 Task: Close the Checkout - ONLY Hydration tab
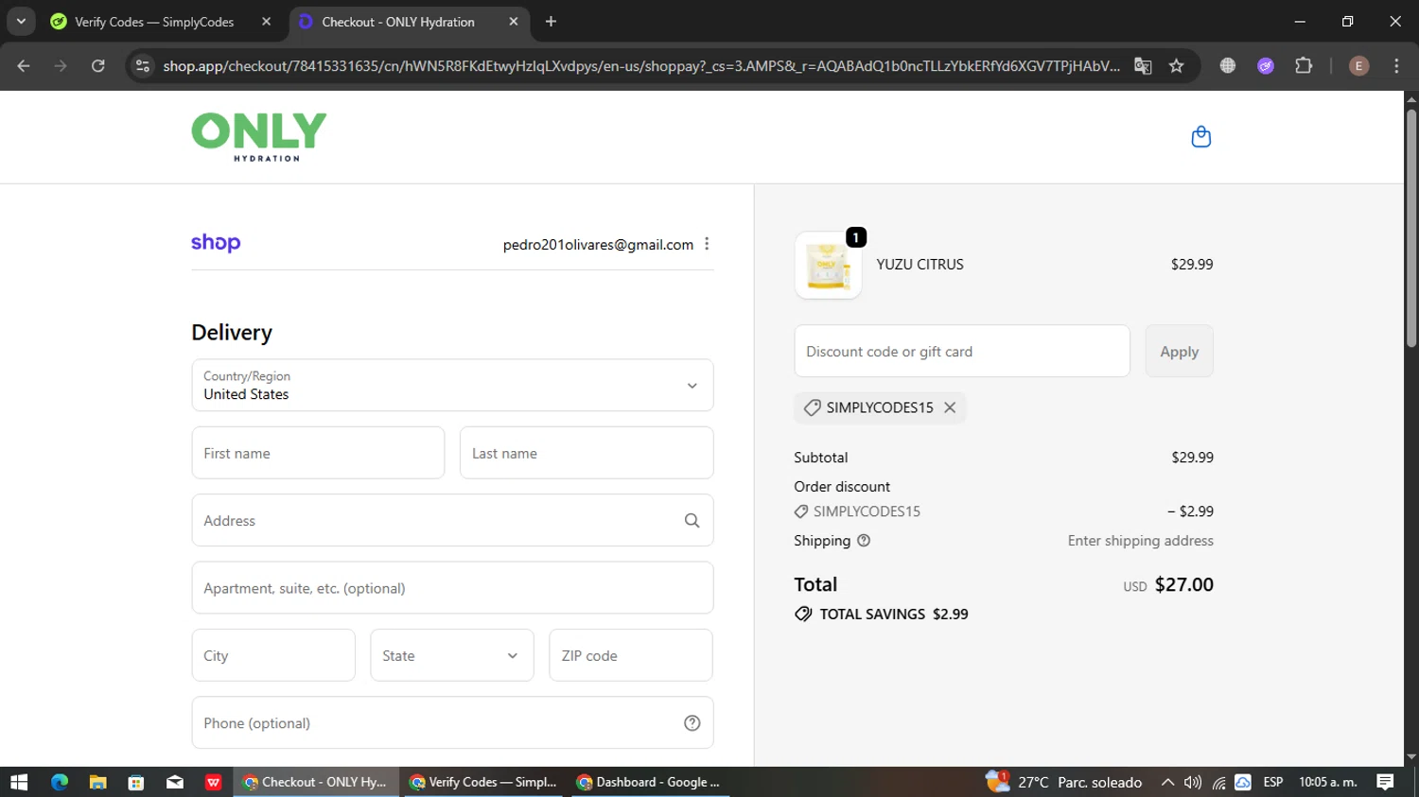[514, 22]
